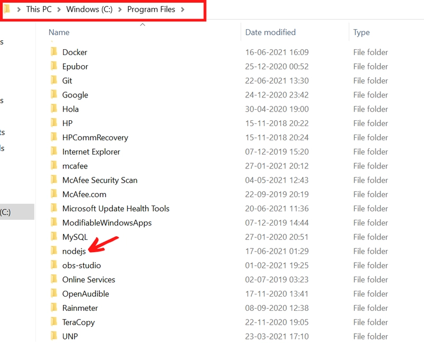Click the obs-studio folder name

(82, 265)
